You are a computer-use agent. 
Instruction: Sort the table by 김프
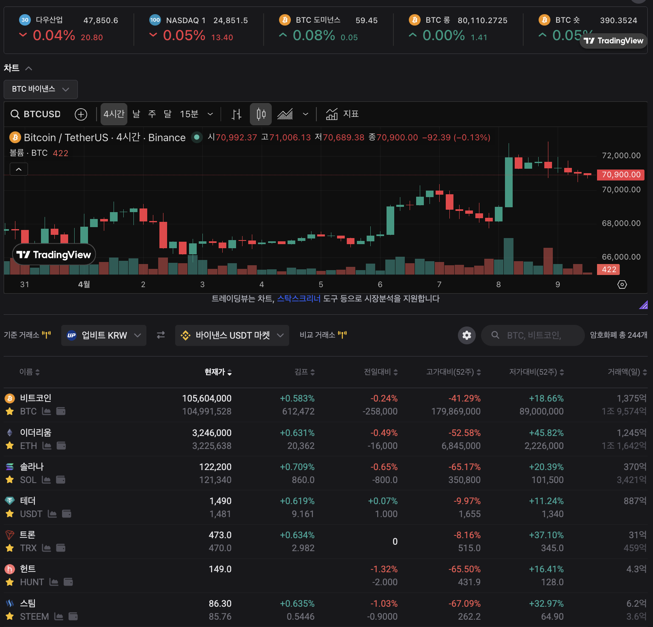coord(305,372)
